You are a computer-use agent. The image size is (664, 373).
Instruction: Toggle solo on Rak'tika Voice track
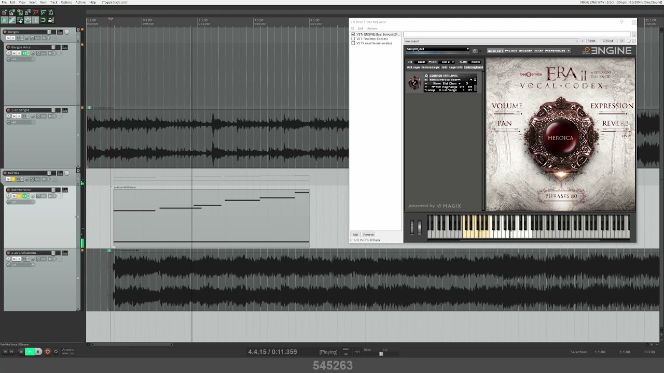[19, 196]
